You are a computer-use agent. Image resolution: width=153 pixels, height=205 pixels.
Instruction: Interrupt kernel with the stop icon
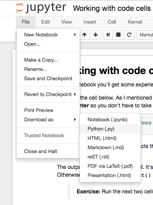click(x=118, y=35)
